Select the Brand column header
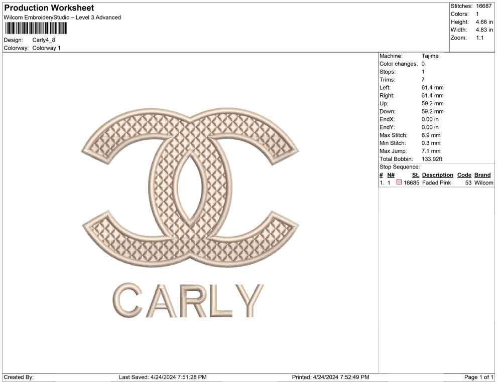The width and height of the screenshot is (497, 382). point(482,175)
